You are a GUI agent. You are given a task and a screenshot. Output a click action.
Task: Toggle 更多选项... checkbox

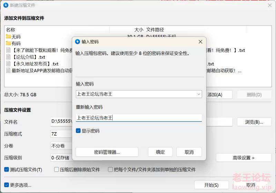pos(7,185)
